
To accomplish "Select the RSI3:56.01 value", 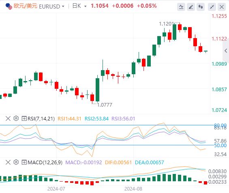I will click(x=123, y=119).
